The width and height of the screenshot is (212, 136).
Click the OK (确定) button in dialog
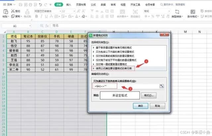[140, 106]
